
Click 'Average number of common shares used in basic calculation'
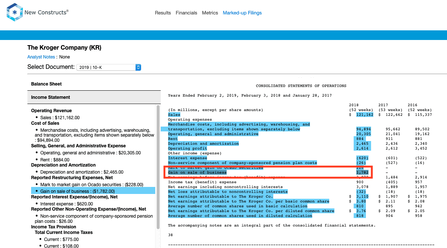237,206
